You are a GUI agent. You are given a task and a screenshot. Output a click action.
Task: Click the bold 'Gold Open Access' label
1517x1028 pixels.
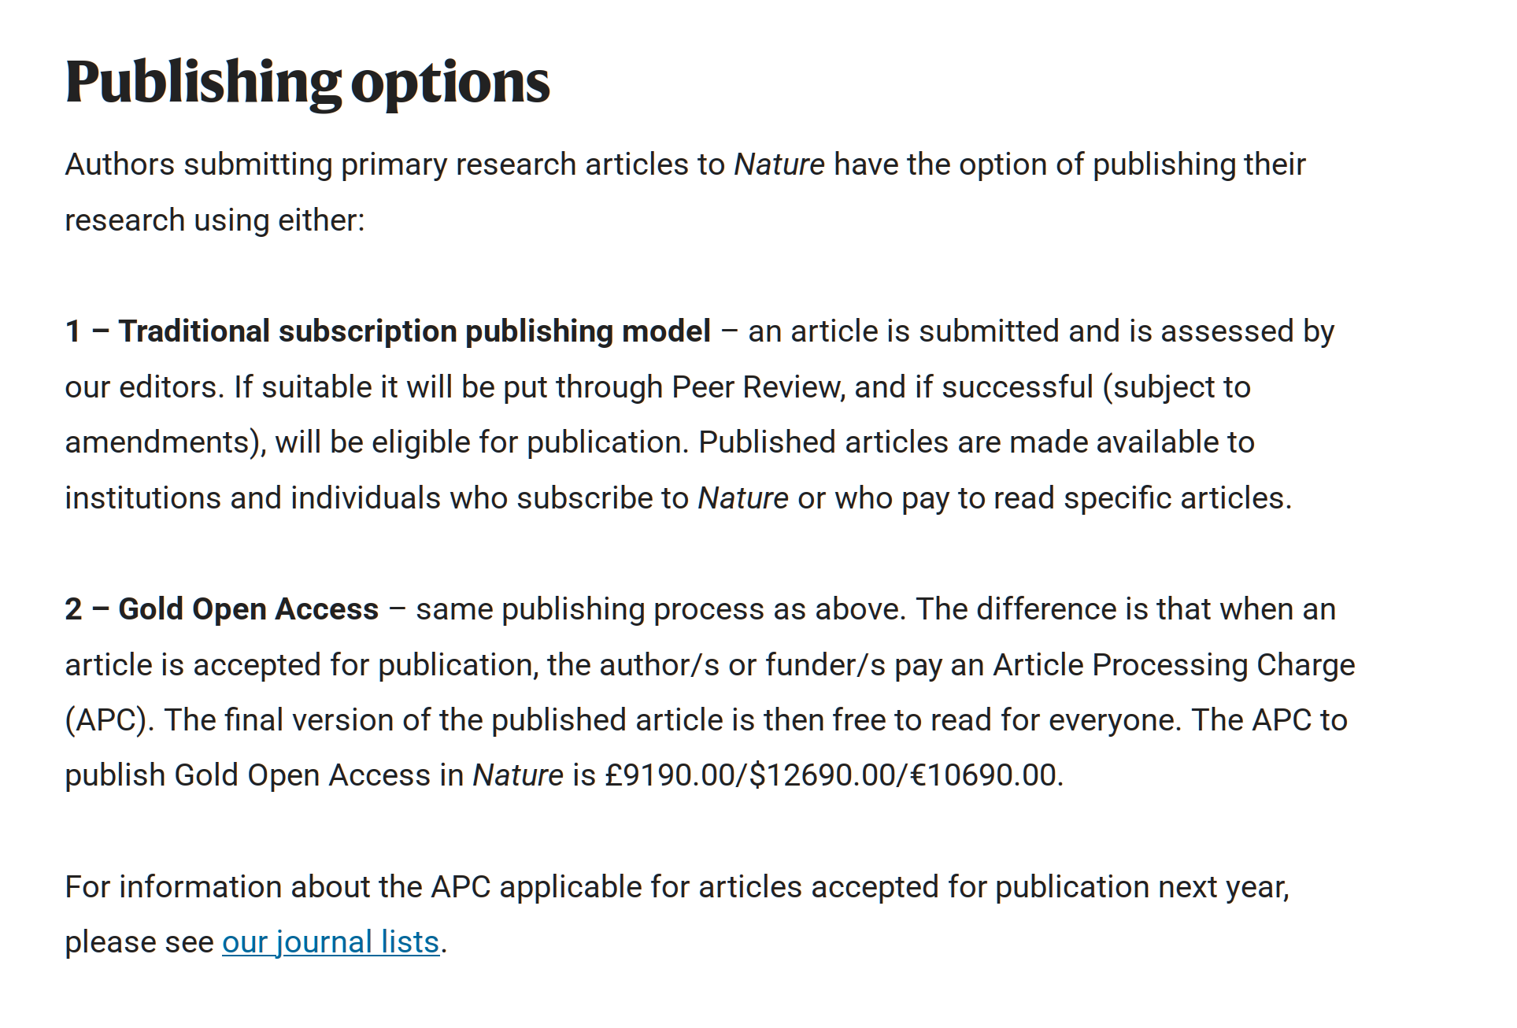(x=248, y=609)
